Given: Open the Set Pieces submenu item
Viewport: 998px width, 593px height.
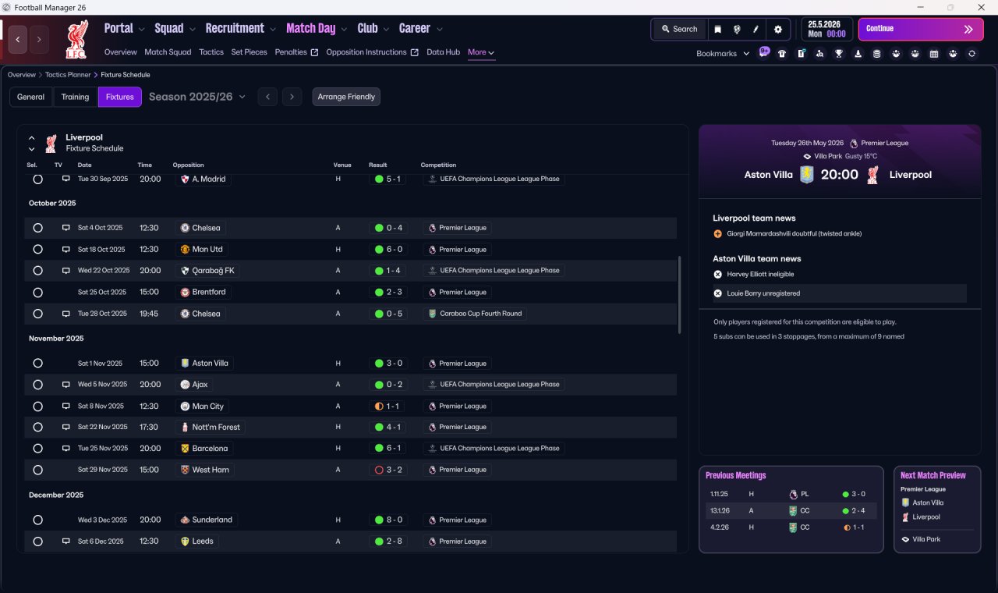Looking at the screenshot, I should 249,52.
